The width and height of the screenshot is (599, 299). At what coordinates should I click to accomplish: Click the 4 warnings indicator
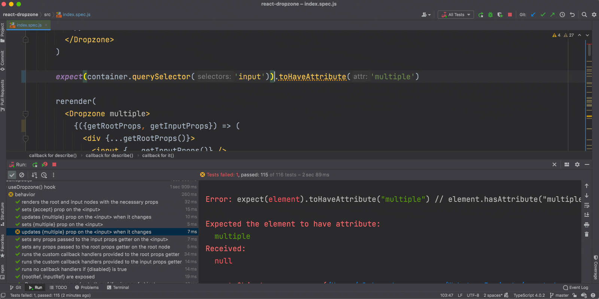click(556, 35)
